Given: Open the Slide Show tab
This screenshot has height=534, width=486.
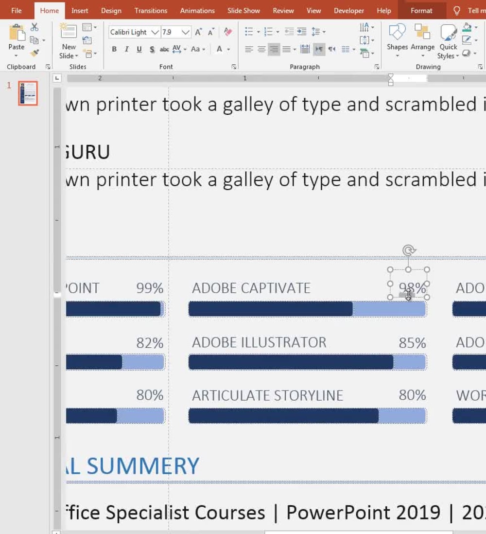Looking at the screenshot, I should click(x=243, y=11).
